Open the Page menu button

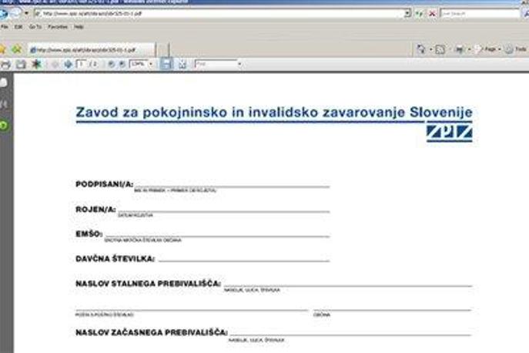click(x=488, y=49)
